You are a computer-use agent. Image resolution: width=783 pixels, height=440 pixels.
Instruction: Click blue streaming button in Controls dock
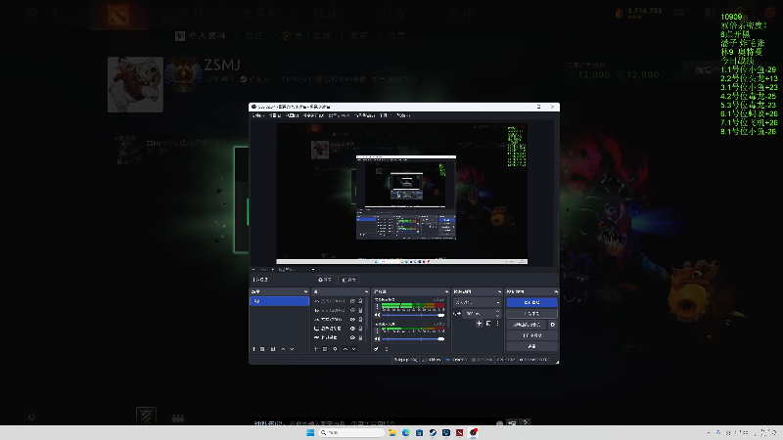point(532,303)
